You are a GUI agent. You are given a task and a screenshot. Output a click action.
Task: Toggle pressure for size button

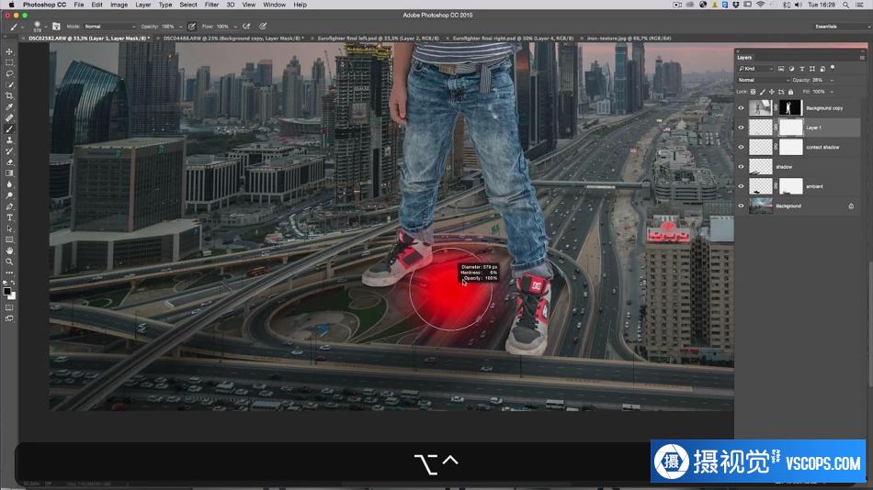point(263,26)
